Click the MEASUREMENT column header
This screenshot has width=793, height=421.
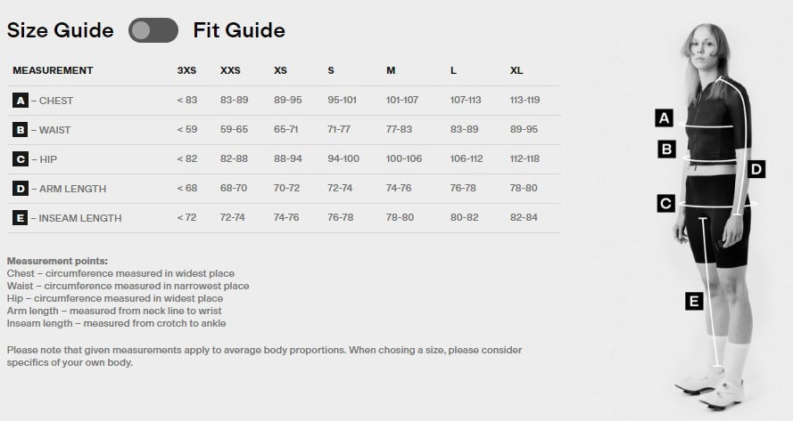[x=53, y=70]
